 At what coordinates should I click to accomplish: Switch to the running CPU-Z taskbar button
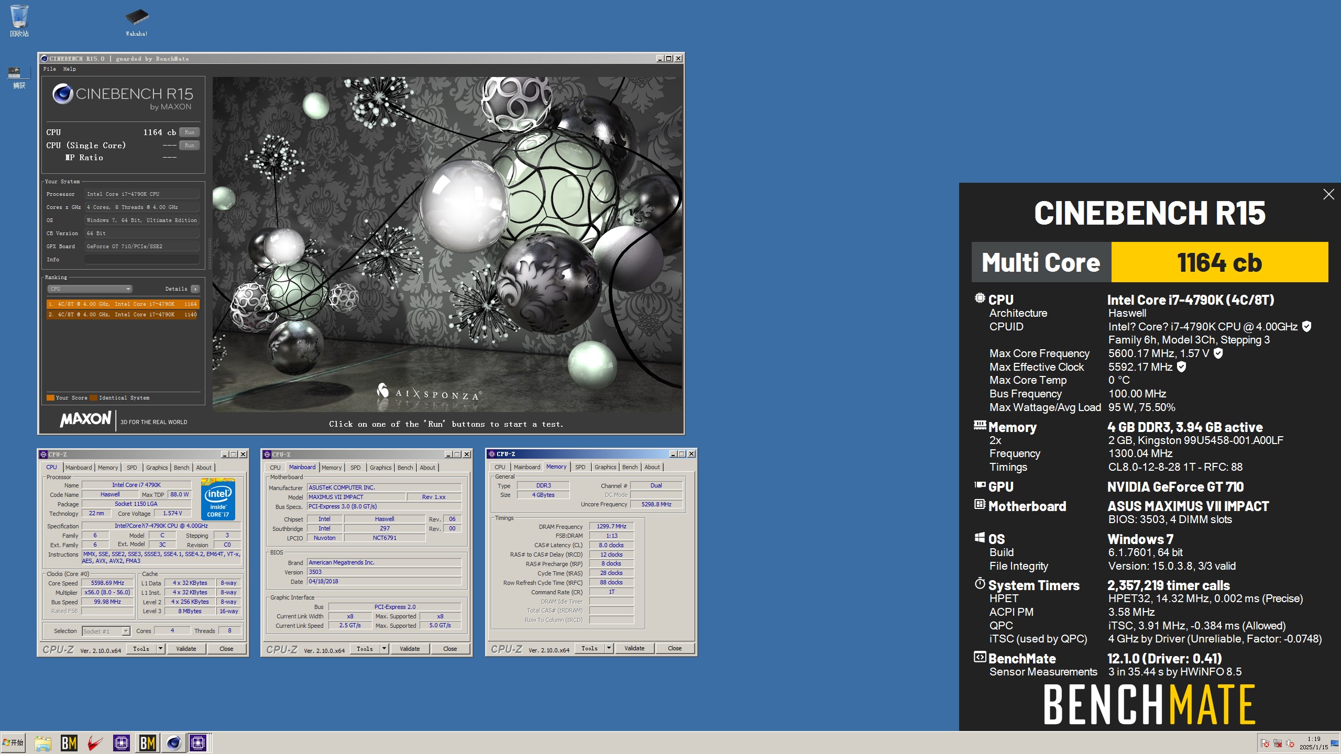pos(199,742)
